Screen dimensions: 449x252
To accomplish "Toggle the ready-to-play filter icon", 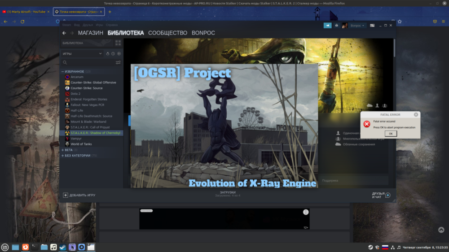I will pos(119,54).
